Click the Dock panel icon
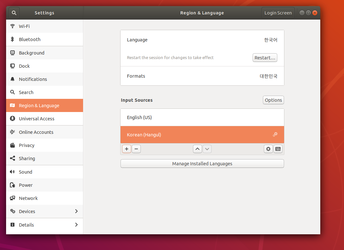This screenshot has height=250, width=344. coord(13,66)
